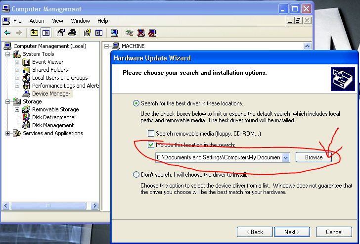Click horizontal scrollbar left arrow in tree pane
Image resolution: width=360 pixels, height=244 pixels.
(6, 205)
